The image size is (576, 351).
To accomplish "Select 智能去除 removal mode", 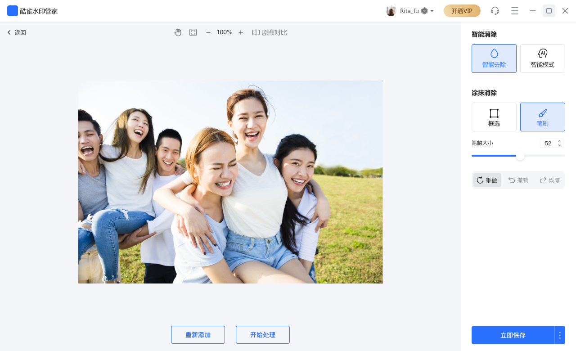I will tap(494, 58).
